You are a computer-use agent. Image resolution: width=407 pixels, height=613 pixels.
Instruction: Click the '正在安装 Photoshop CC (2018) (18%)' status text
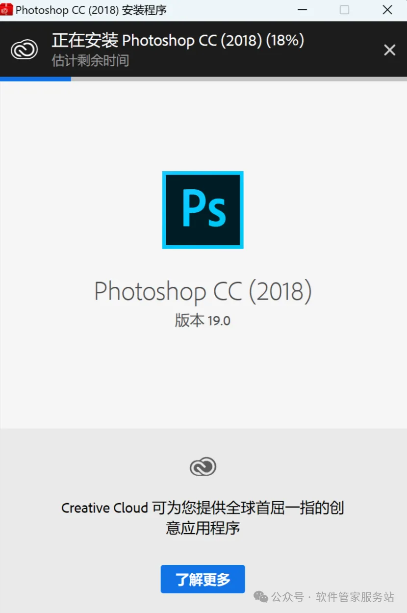(x=178, y=40)
